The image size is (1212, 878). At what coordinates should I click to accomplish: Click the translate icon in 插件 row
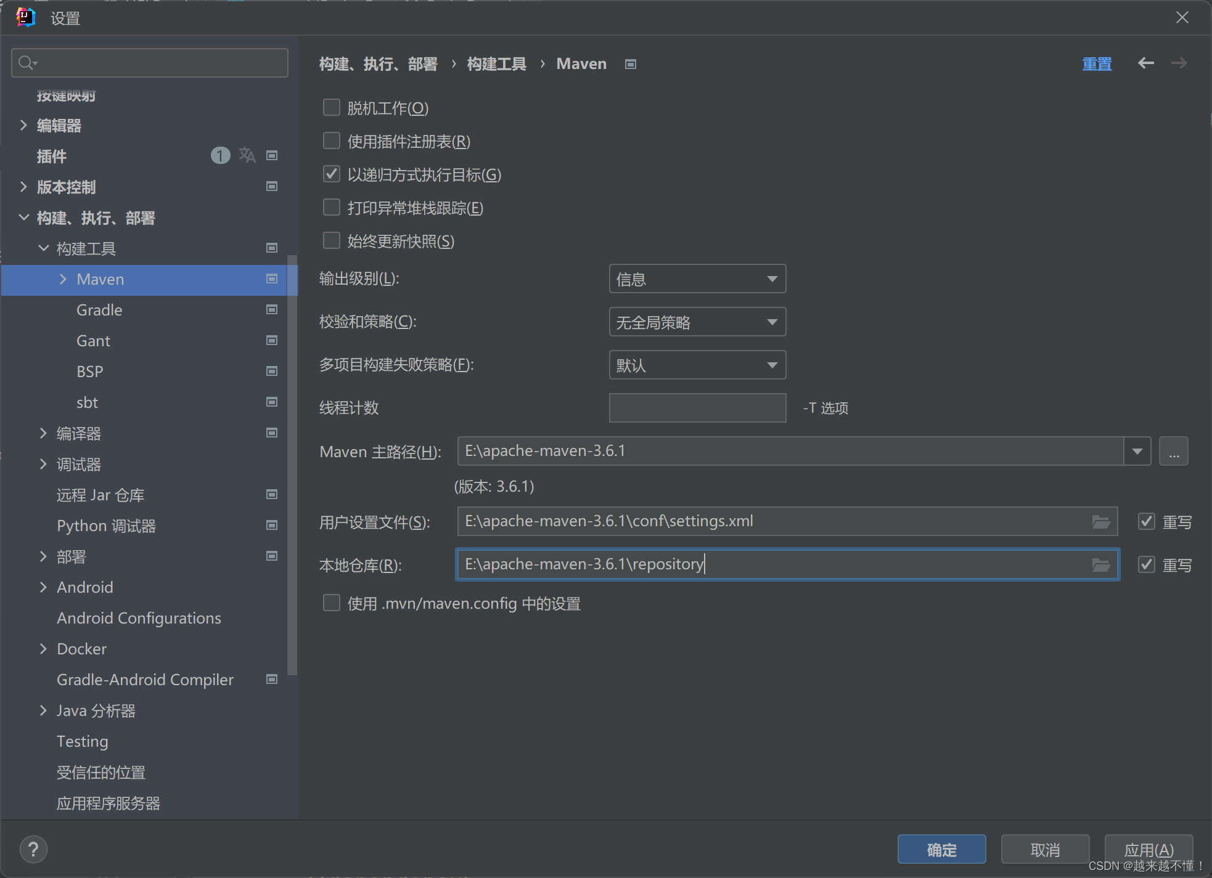point(247,155)
